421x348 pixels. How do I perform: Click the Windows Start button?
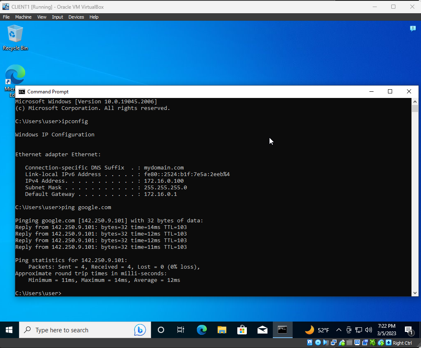(x=9, y=330)
